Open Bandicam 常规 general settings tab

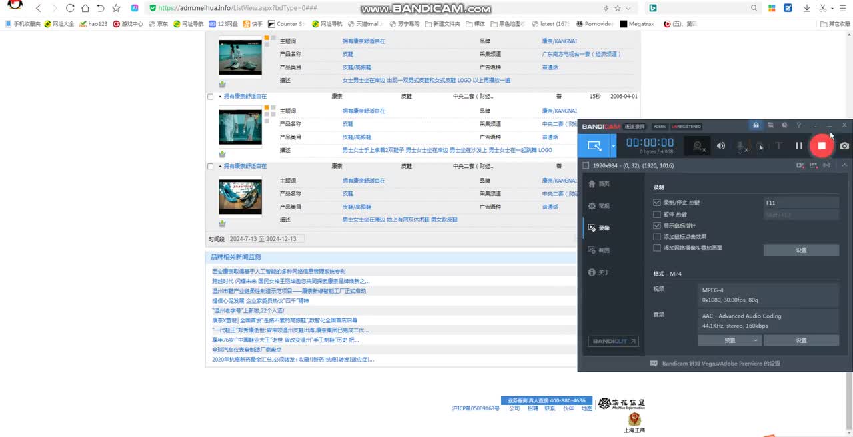(x=599, y=206)
